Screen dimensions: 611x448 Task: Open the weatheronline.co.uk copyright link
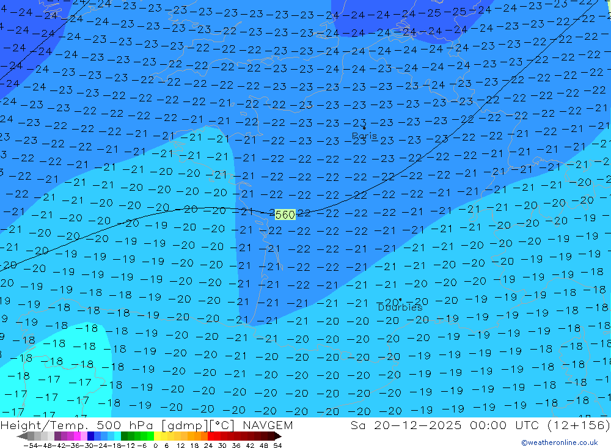point(560,442)
